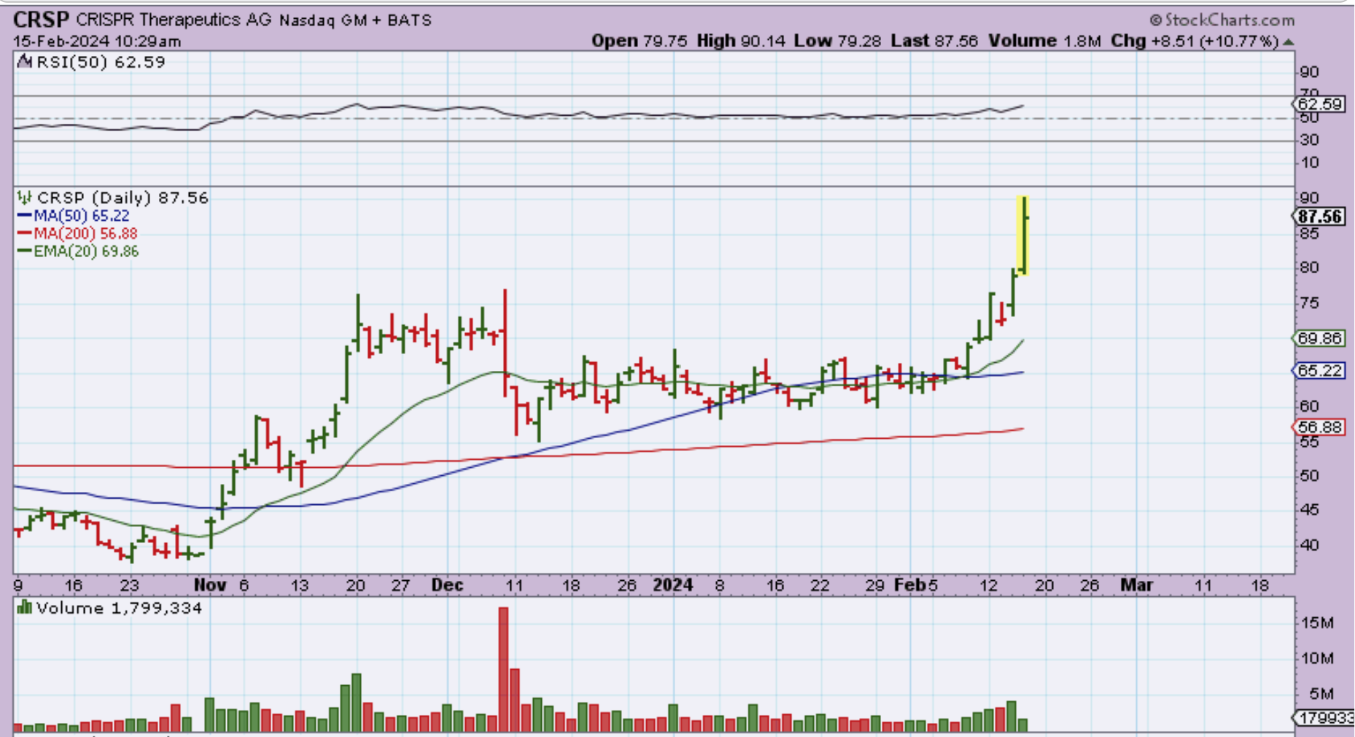Click the yellow highlighted latest candlestick

coord(1023,236)
